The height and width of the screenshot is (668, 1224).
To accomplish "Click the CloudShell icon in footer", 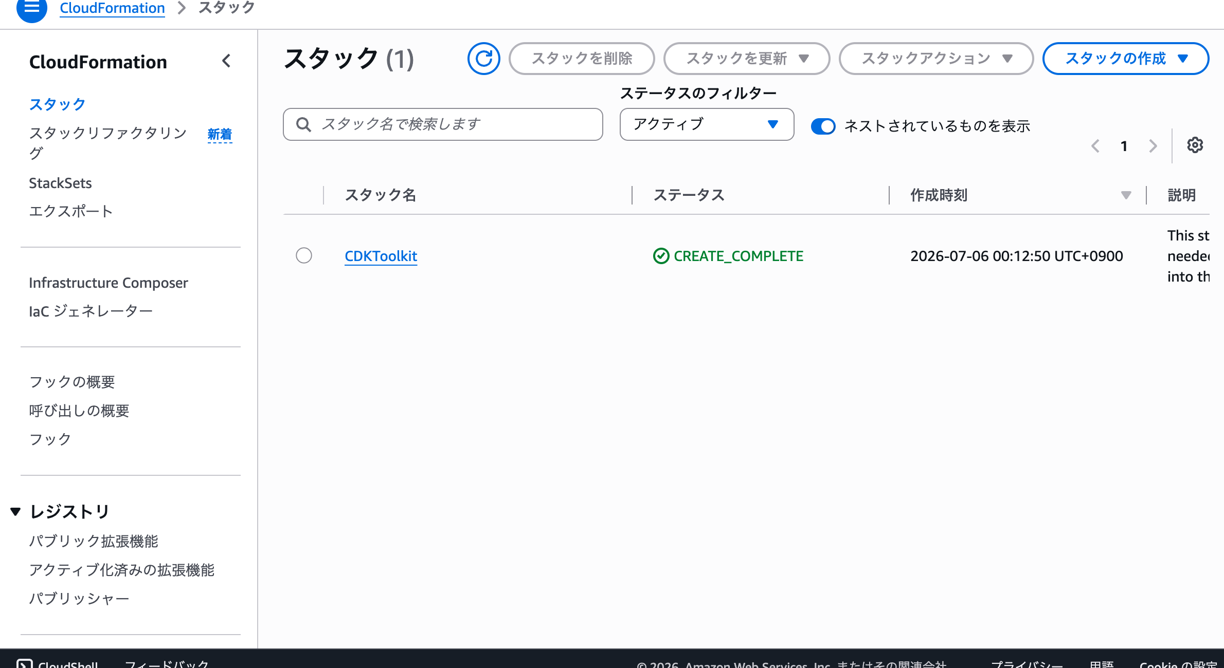I will tap(24, 664).
